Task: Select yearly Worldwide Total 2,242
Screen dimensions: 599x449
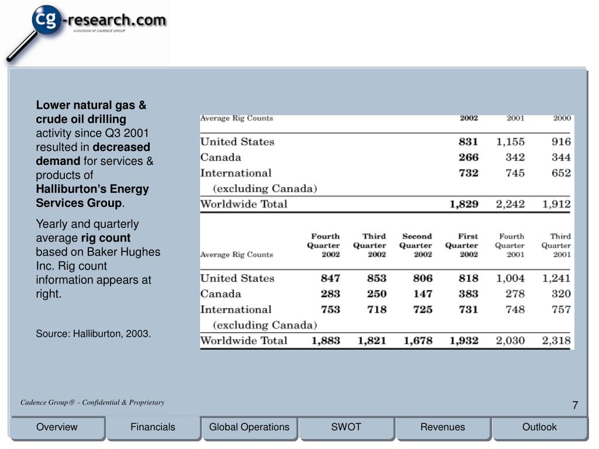Action: [510, 204]
